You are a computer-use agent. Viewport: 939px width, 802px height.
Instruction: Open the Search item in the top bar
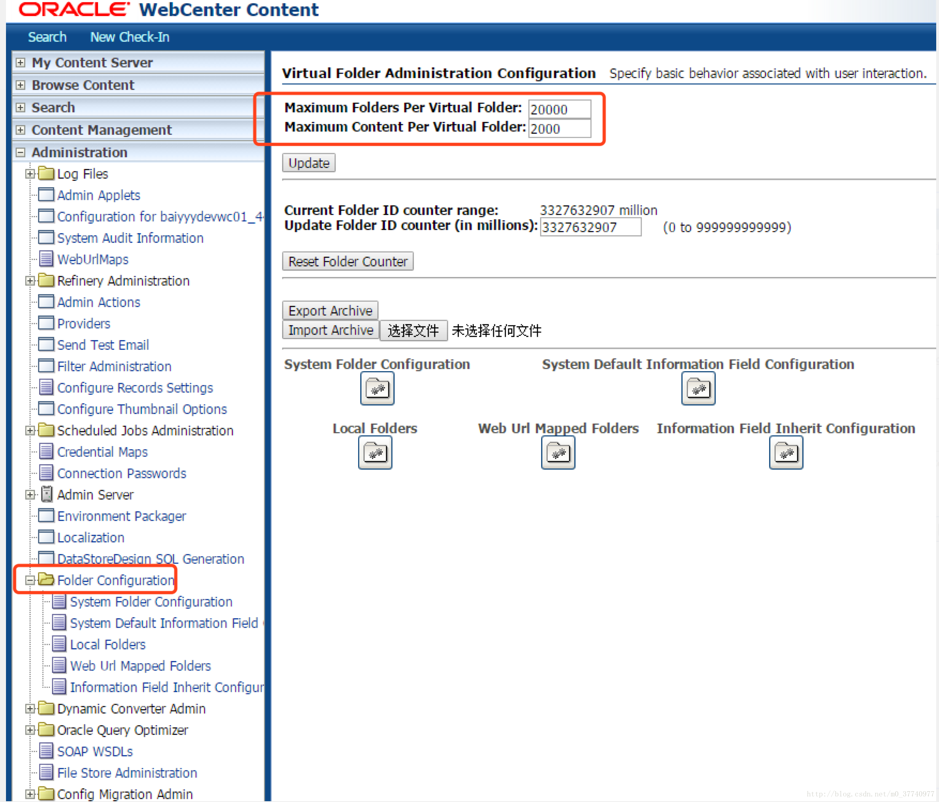(47, 37)
